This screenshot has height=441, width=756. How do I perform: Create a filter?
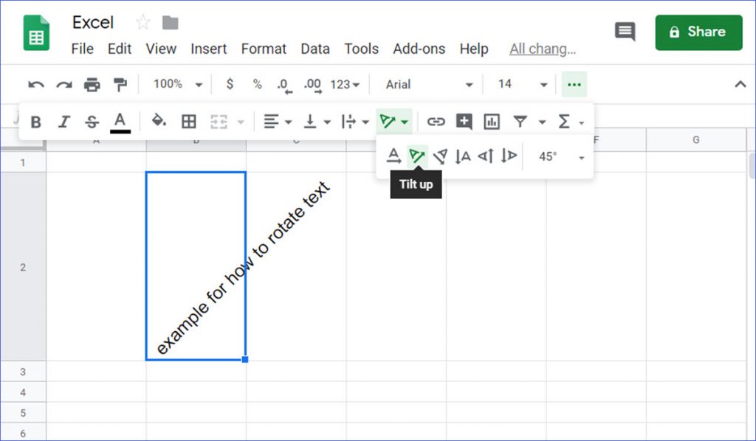click(x=520, y=121)
